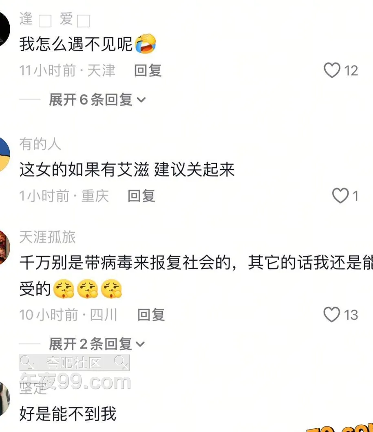Reply to the 重庆 comment
373x432 pixels.
141,196
